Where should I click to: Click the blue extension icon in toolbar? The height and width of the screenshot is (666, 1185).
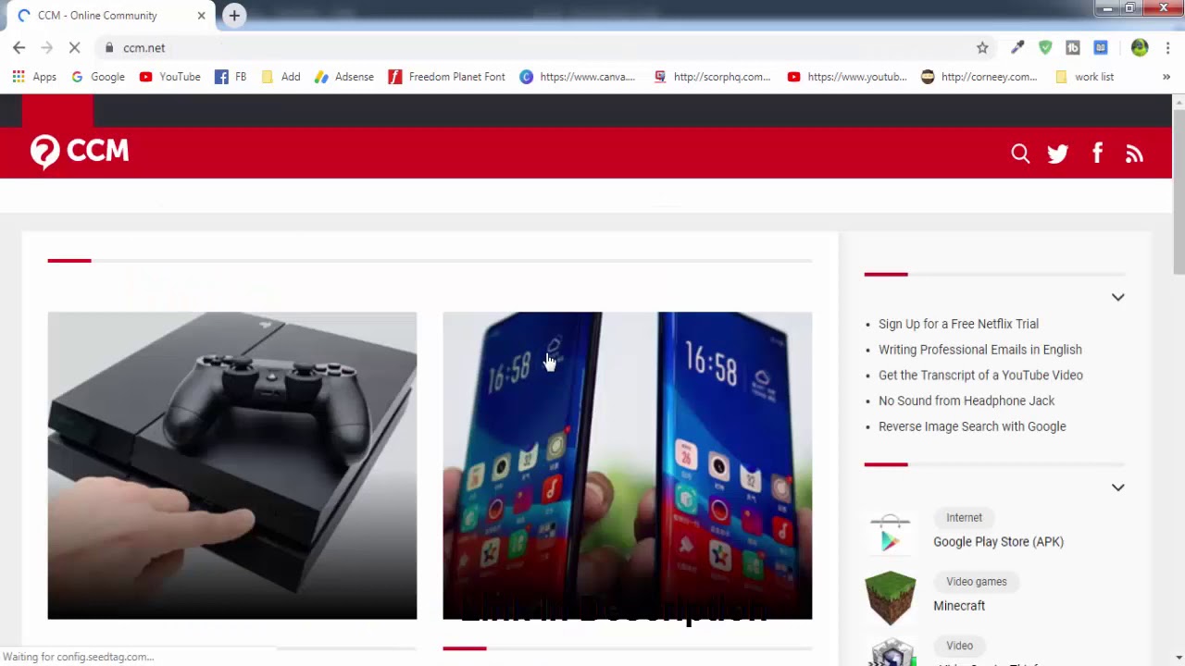[1101, 48]
